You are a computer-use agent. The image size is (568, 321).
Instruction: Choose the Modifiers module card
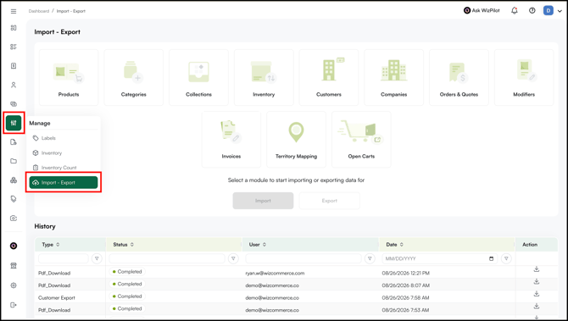(x=524, y=77)
